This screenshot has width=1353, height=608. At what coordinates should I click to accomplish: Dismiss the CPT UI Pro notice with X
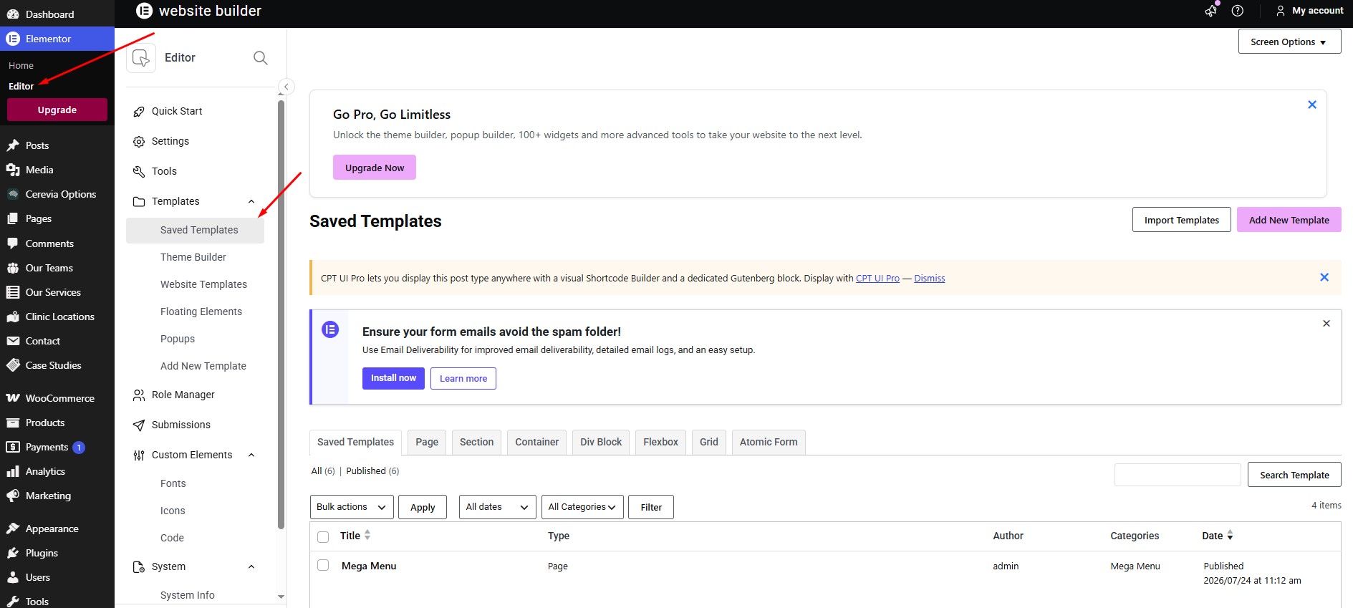(x=1324, y=277)
